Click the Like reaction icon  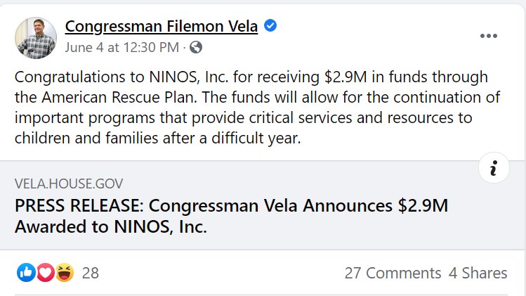tap(26, 272)
